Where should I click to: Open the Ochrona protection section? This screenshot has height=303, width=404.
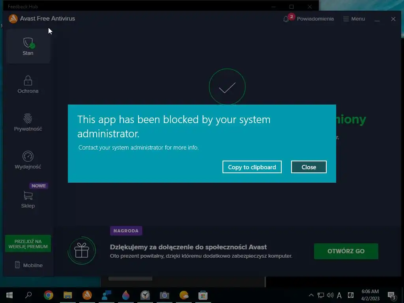click(x=28, y=84)
